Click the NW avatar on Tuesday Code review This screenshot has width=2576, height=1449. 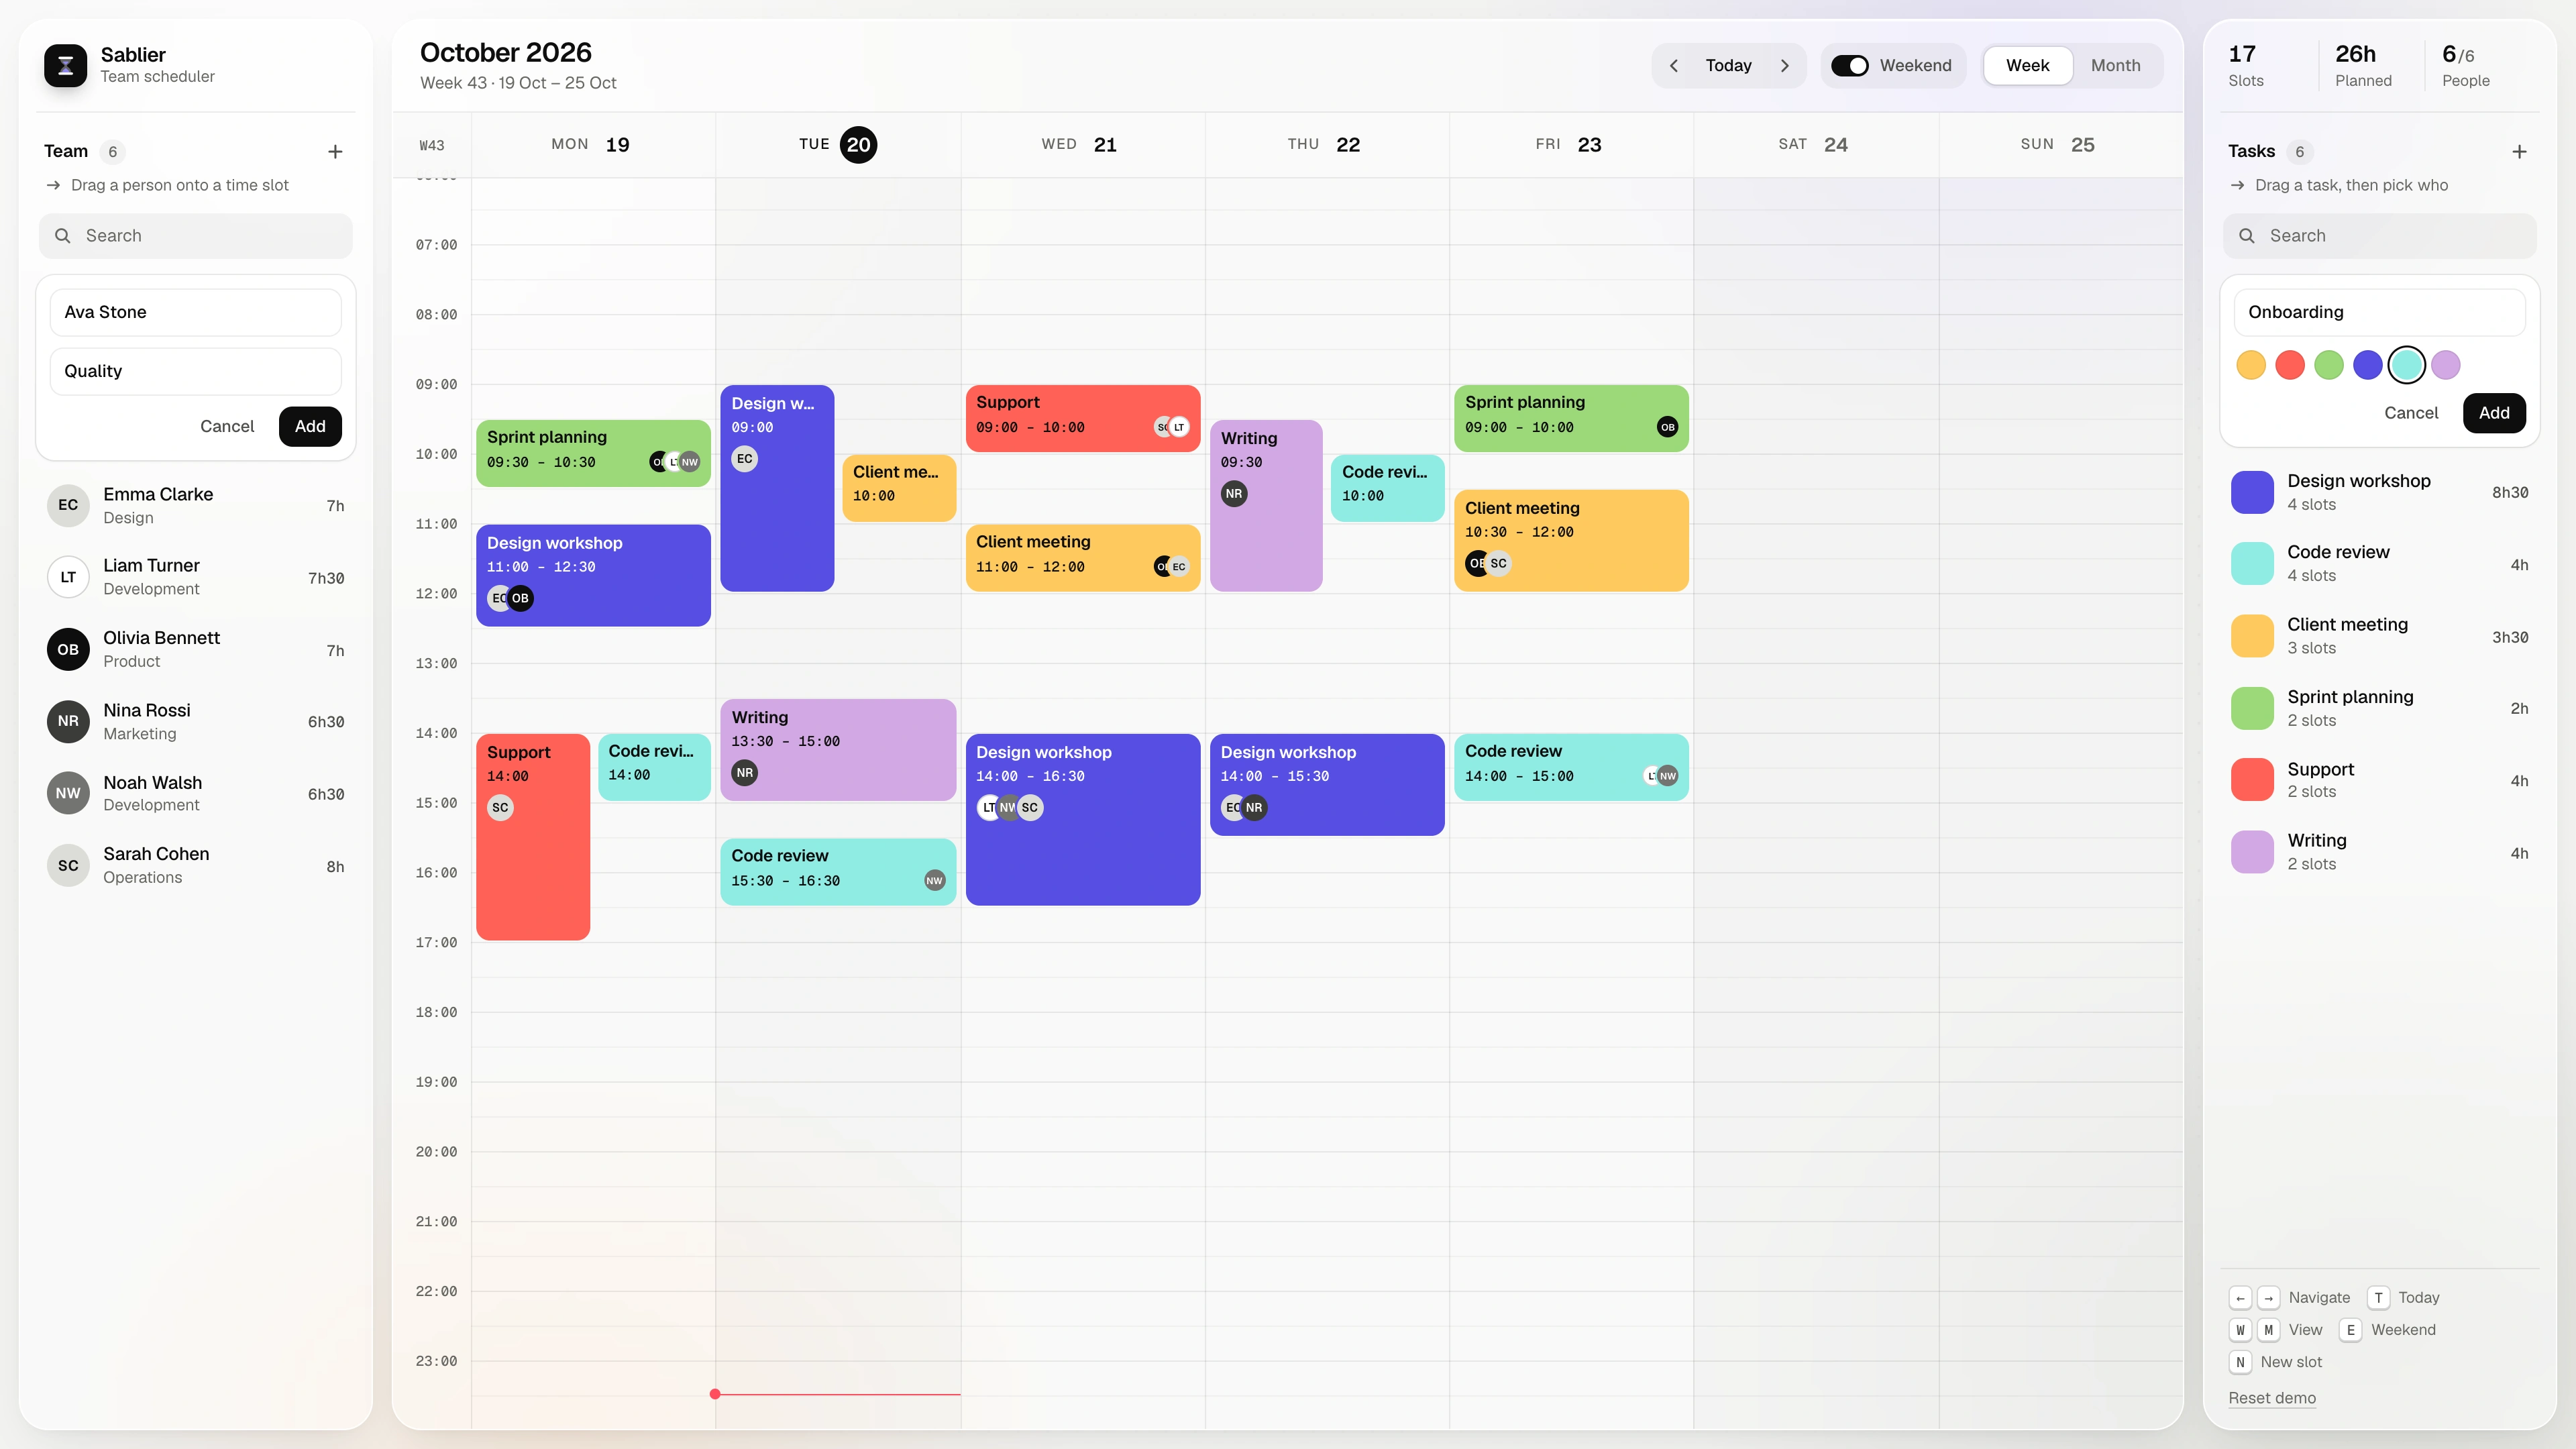(934, 881)
